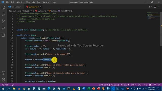Image resolution: width=162 pixels, height=91 pixels.
Task: Open the errors and warnings status indicator
Action: point(6,85)
